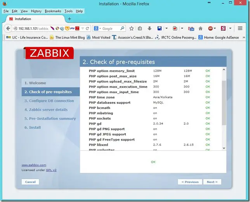
Task: Open the History menu
Action: pyautogui.click(x=36, y=11)
